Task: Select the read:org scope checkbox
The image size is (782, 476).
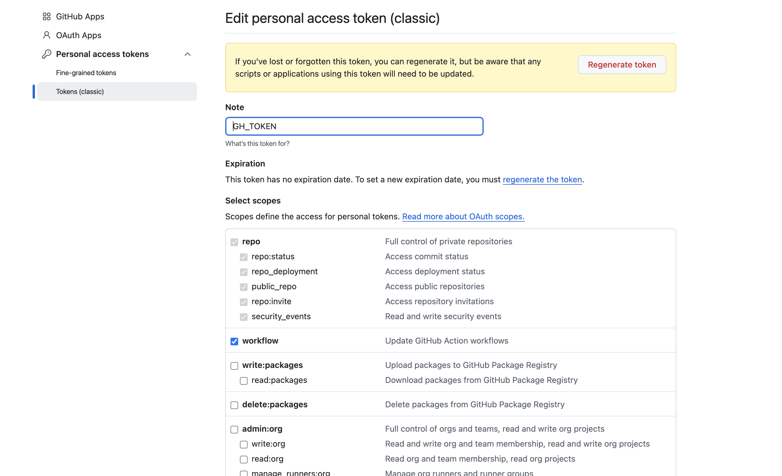Action: (244, 459)
